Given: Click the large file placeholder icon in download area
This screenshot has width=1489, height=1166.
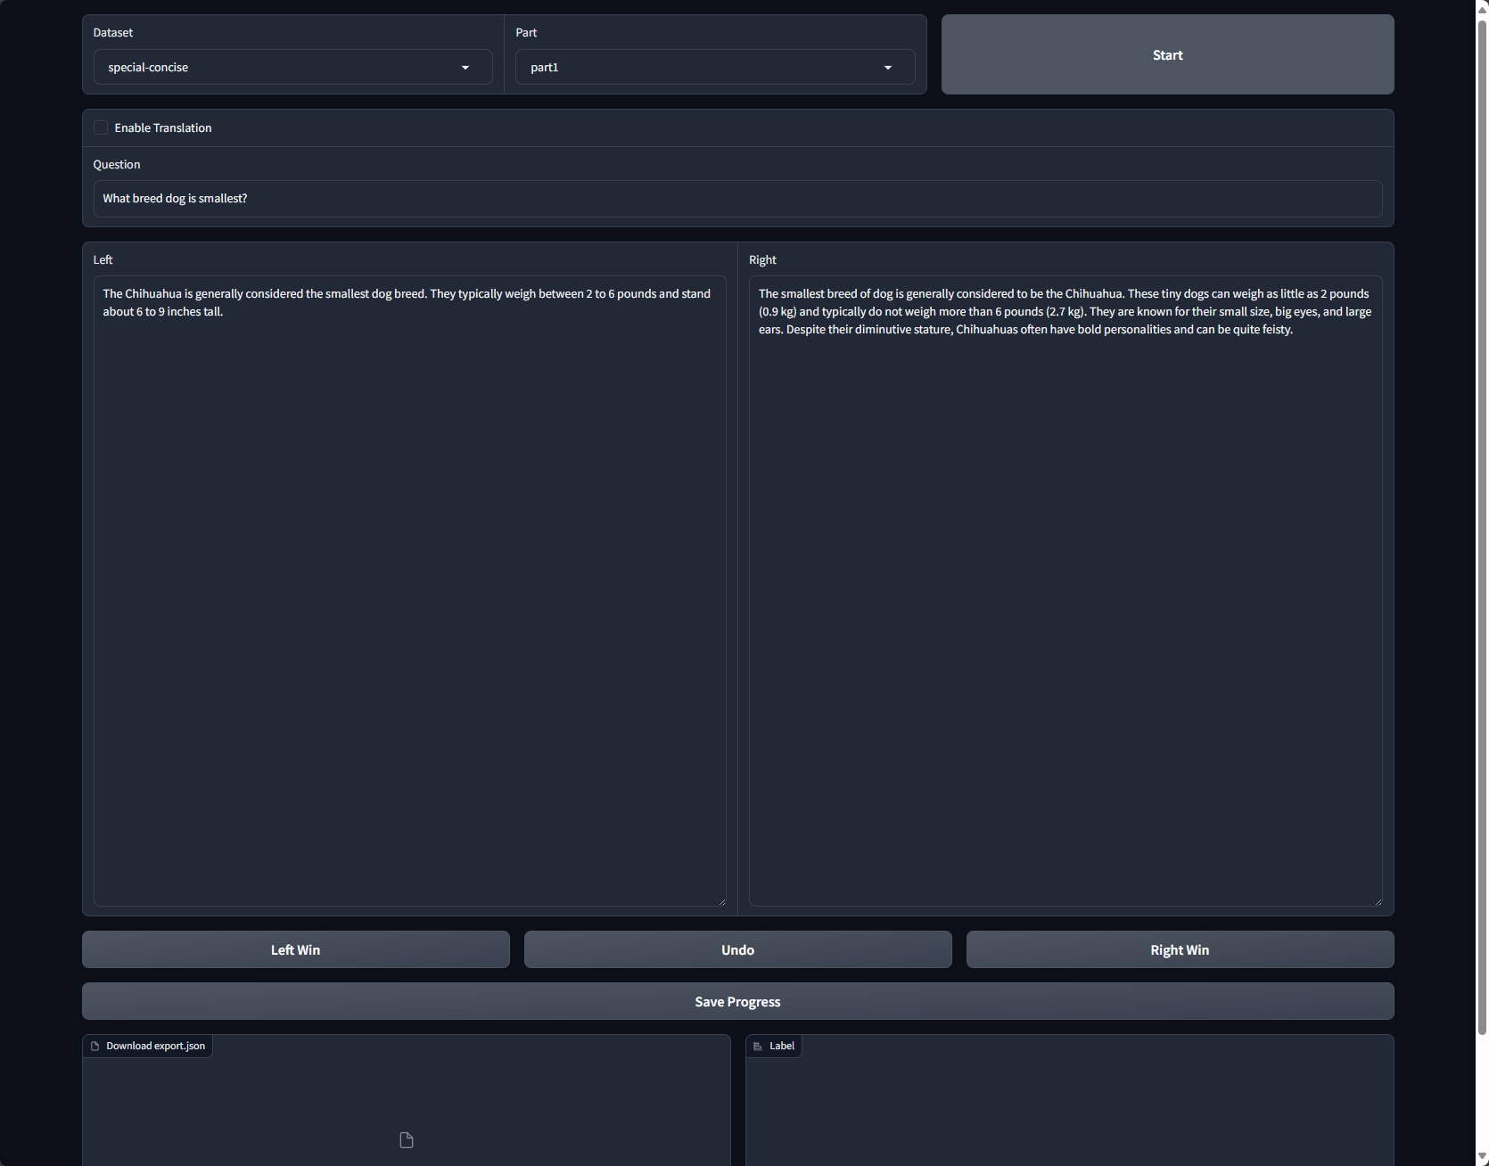Looking at the screenshot, I should click(407, 1140).
